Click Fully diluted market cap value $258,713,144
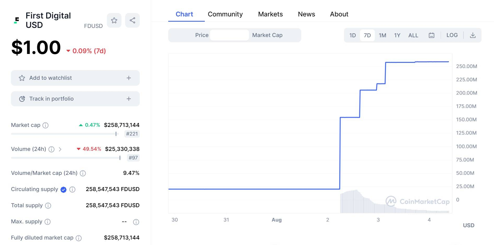 (x=122, y=238)
